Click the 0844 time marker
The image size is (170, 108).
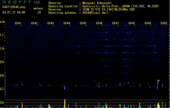tap(67, 23)
